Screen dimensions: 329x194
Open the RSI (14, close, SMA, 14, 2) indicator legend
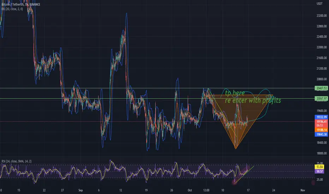point(17,161)
